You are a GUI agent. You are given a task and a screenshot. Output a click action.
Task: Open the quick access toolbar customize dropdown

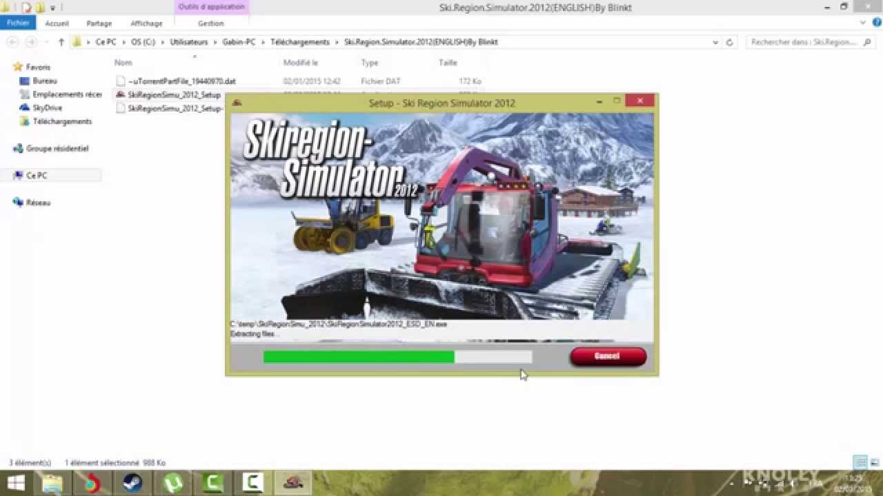coord(53,8)
